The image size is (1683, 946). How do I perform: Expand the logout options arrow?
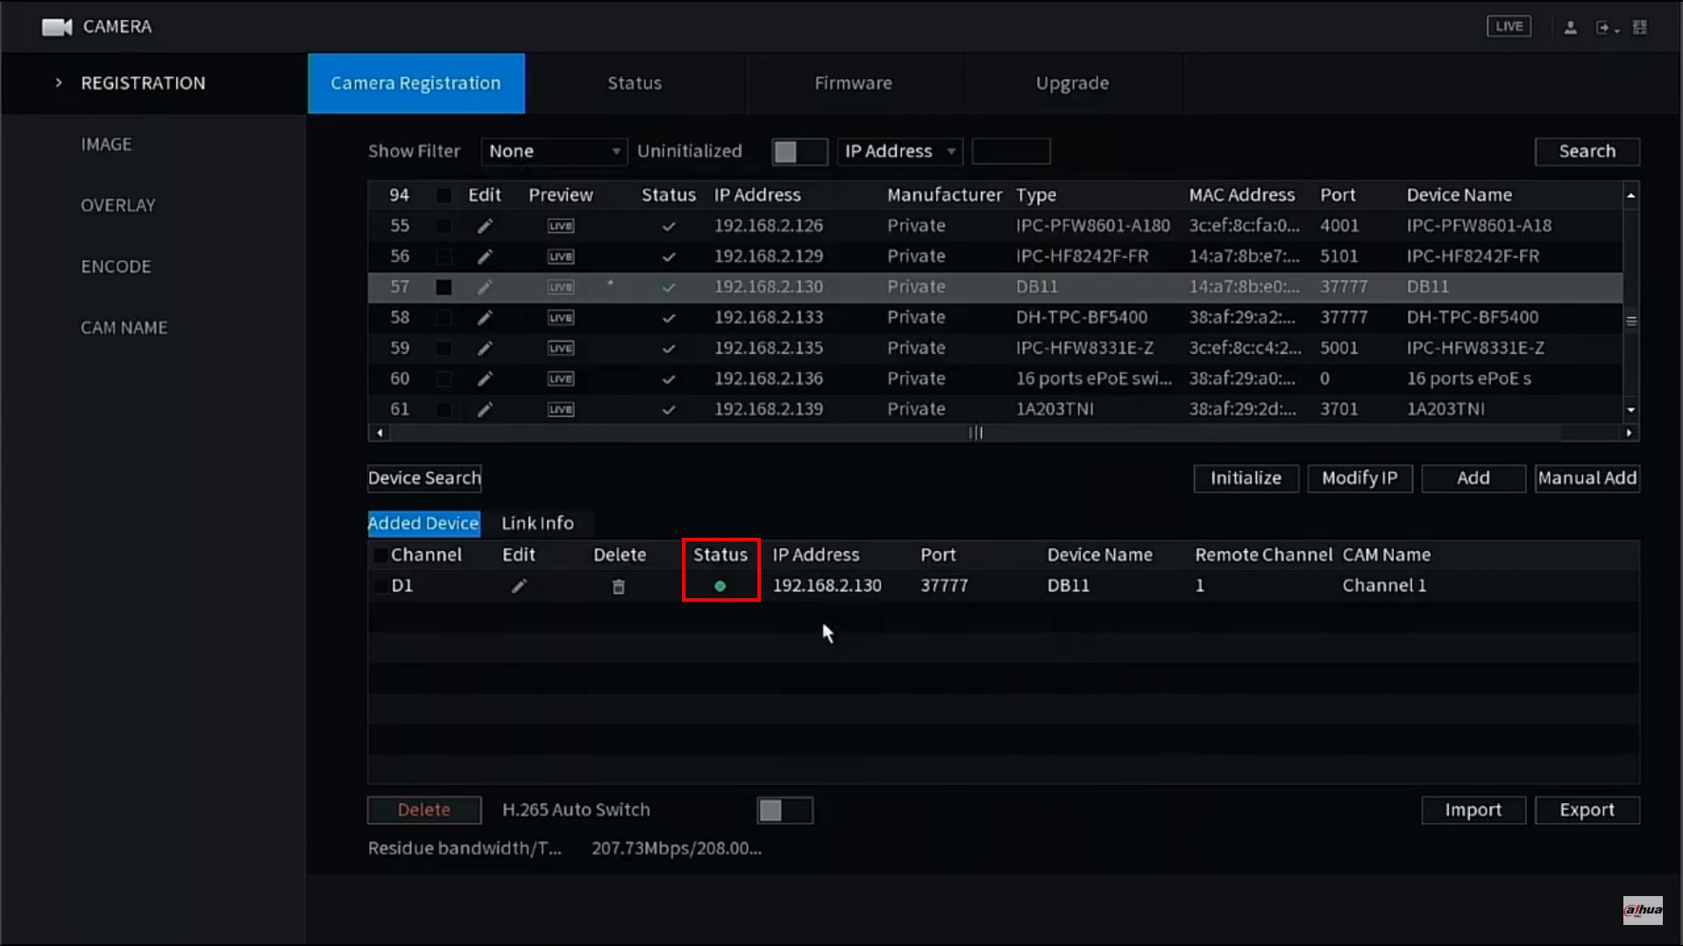(x=1617, y=32)
